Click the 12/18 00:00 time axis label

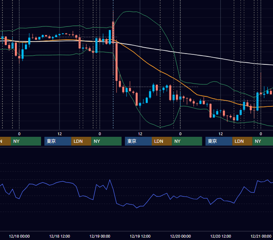tap(19, 236)
